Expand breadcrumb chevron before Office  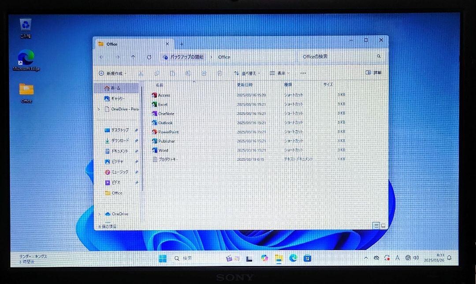click(x=211, y=57)
